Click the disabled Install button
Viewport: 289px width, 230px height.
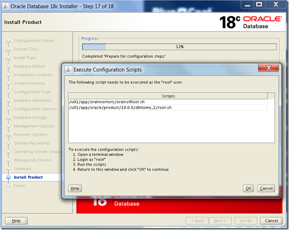click(246, 221)
